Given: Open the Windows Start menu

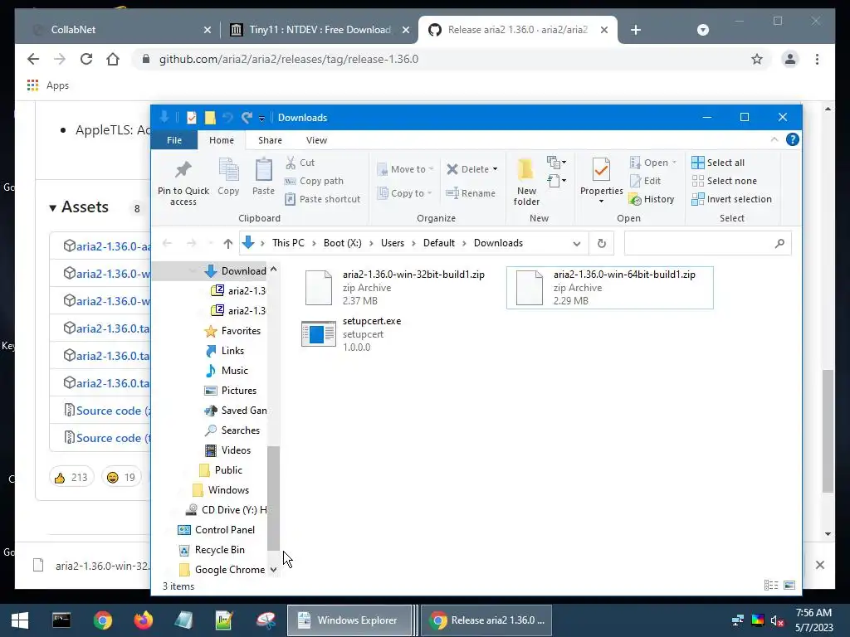Looking at the screenshot, I should [20, 620].
